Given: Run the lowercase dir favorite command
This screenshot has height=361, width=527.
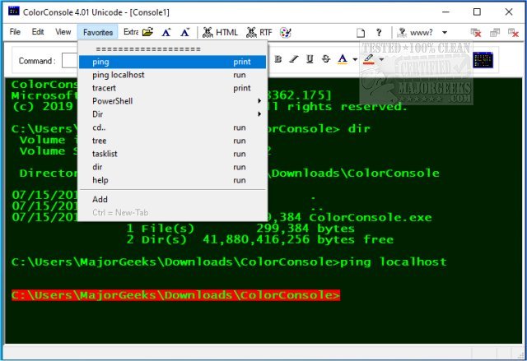Looking at the screenshot, I should [x=172, y=167].
